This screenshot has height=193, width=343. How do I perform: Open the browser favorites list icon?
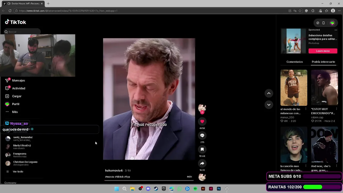point(326,11)
